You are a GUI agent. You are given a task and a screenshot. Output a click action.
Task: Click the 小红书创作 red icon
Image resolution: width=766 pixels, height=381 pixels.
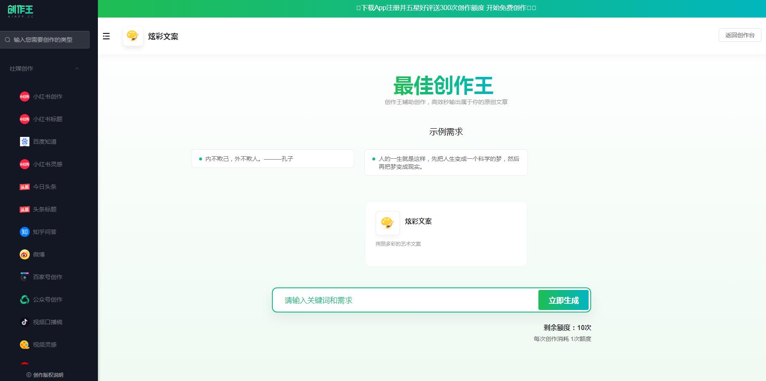pyautogui.click(x=25, y=97)
